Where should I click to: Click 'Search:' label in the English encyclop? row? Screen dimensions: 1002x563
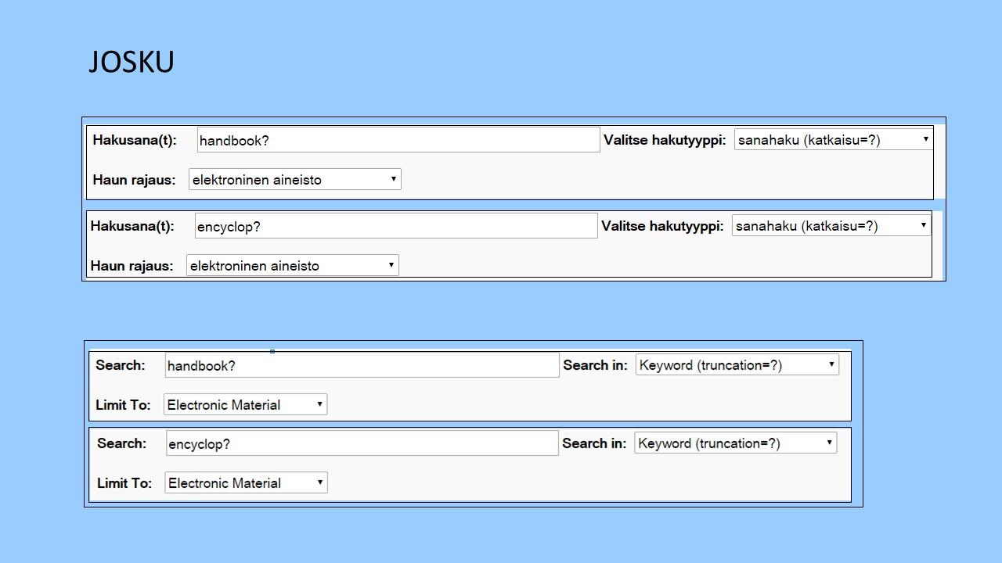click(122, 443)
